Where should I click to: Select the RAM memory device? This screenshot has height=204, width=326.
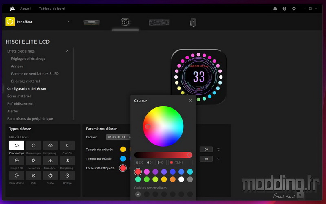coord(91,22)
